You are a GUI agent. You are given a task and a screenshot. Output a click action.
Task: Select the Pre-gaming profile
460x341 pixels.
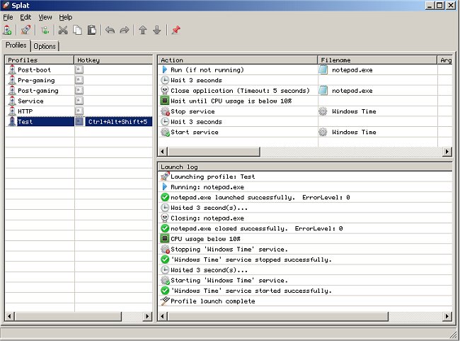point(36,80)
